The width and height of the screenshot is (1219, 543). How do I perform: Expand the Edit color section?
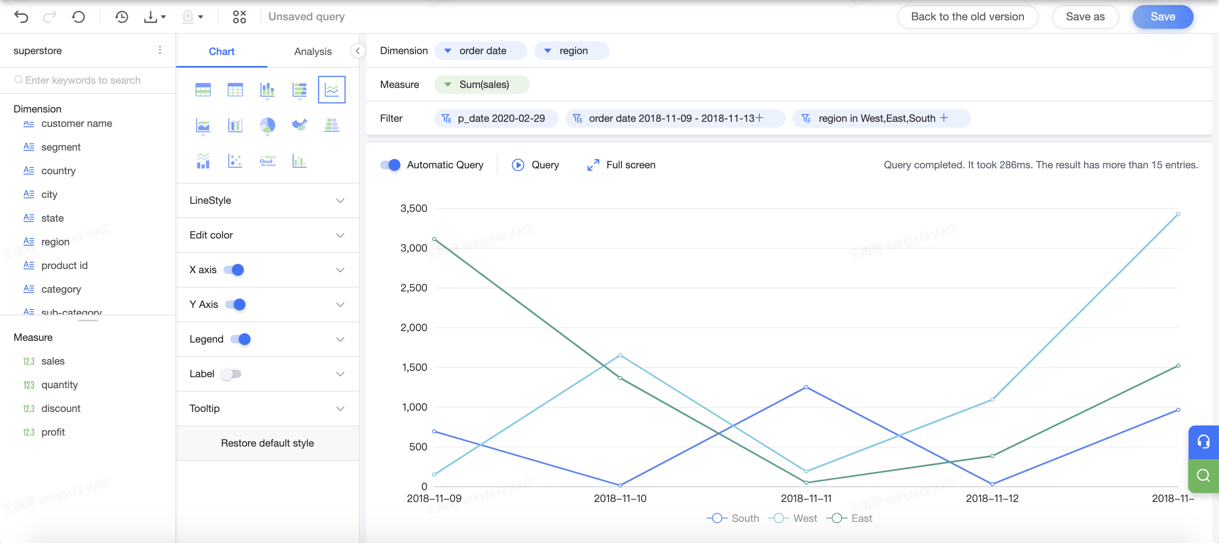tap(268, 235)
